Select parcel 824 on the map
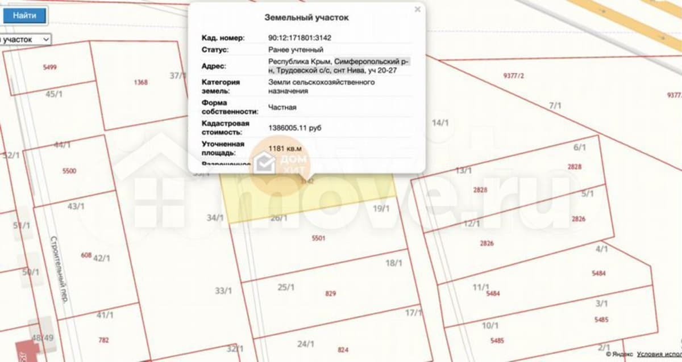 pos(343,350)
